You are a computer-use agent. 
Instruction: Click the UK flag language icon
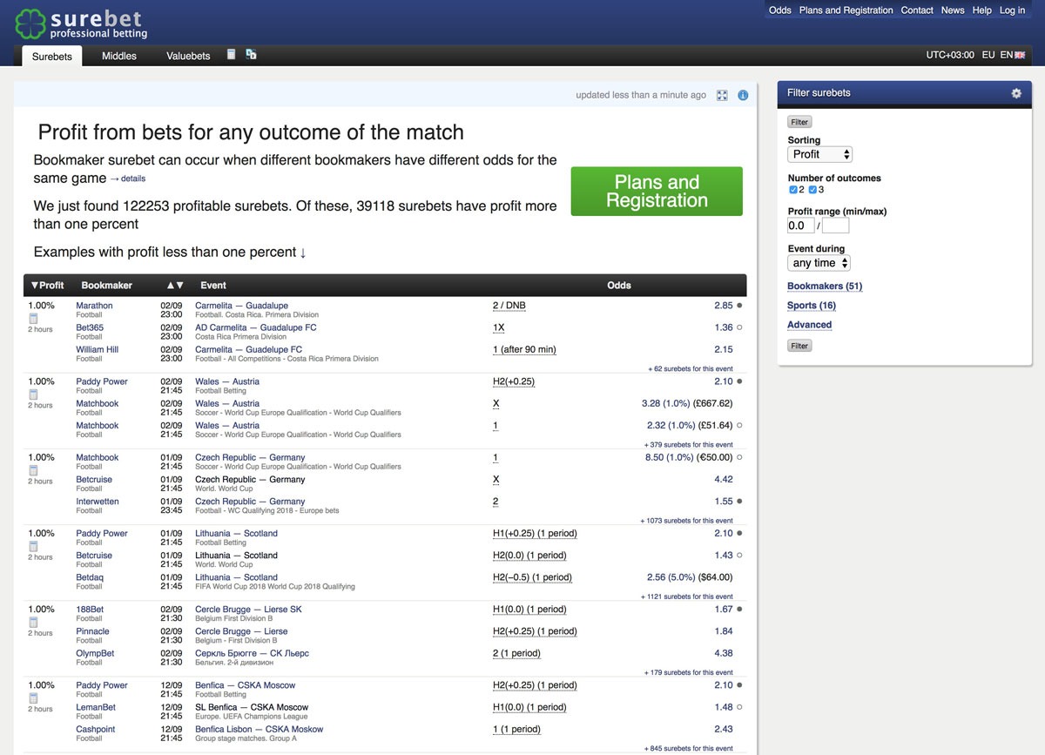point(1020,55)
